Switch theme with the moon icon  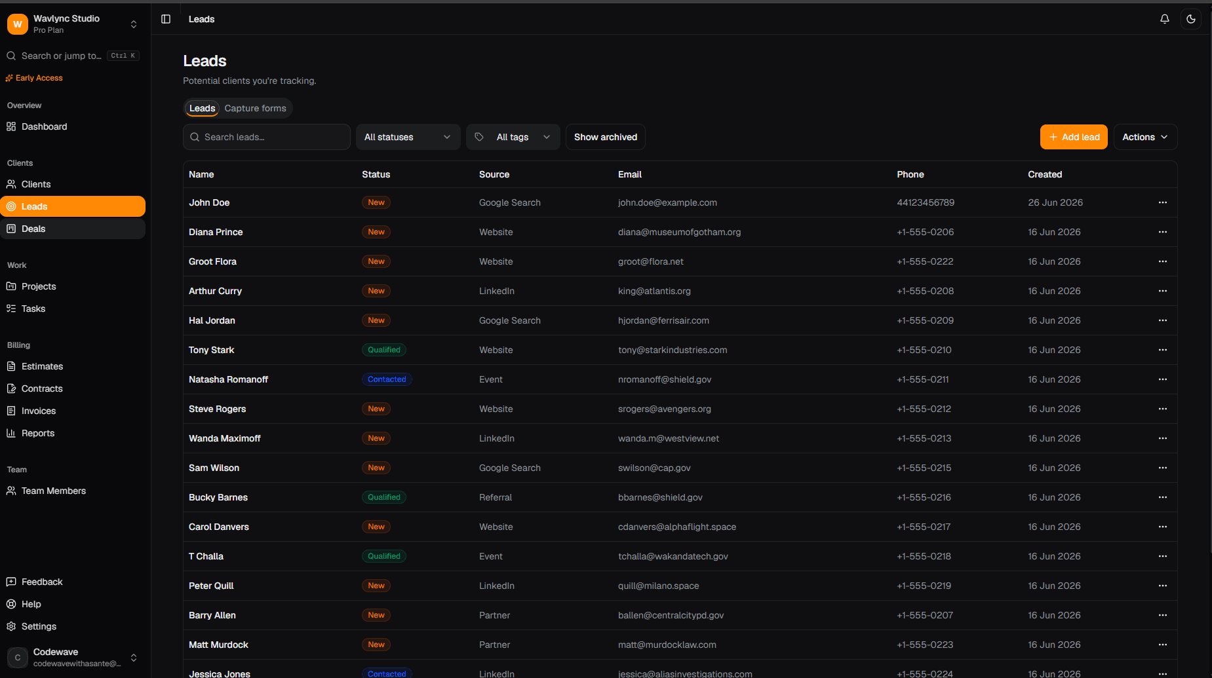[1191, 19]
